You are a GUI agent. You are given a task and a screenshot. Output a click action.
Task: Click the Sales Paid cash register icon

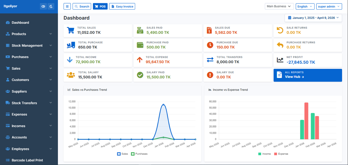point(140,30)
